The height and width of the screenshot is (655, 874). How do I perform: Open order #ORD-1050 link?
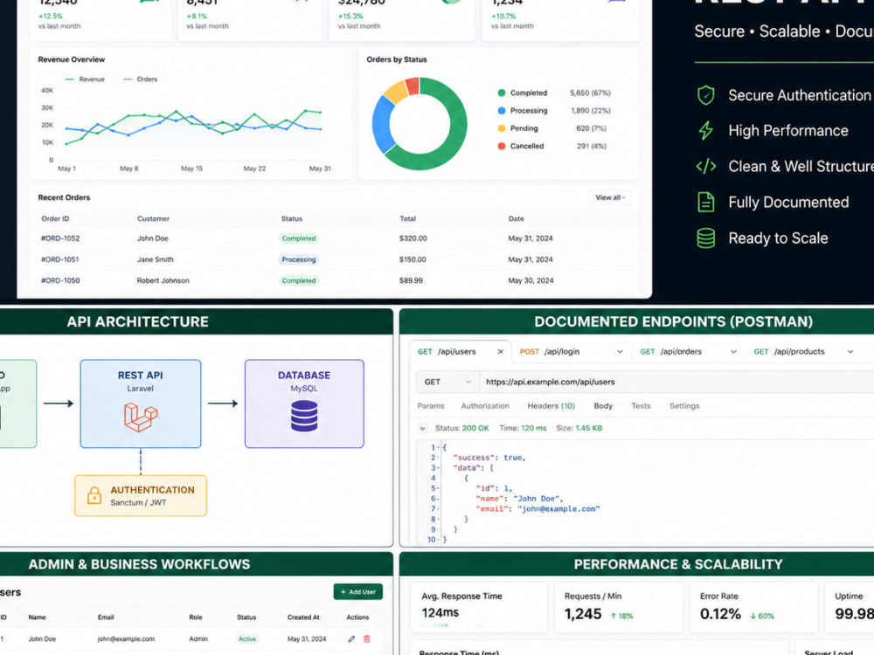click(60, 280)
